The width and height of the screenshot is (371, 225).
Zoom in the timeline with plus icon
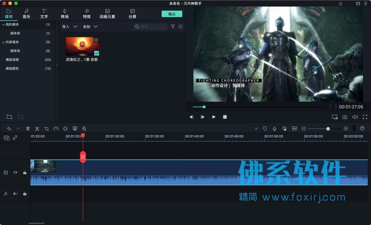pos(346,129)
